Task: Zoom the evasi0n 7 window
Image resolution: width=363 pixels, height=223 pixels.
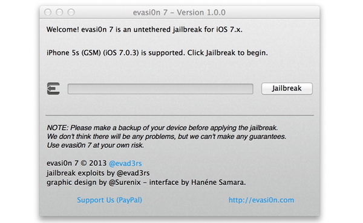Action: click(x=71, y=12)
